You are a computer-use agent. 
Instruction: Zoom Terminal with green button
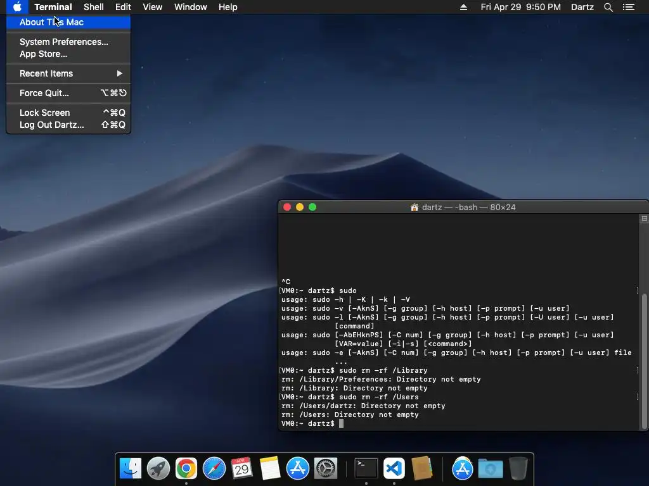coord(312,207)
